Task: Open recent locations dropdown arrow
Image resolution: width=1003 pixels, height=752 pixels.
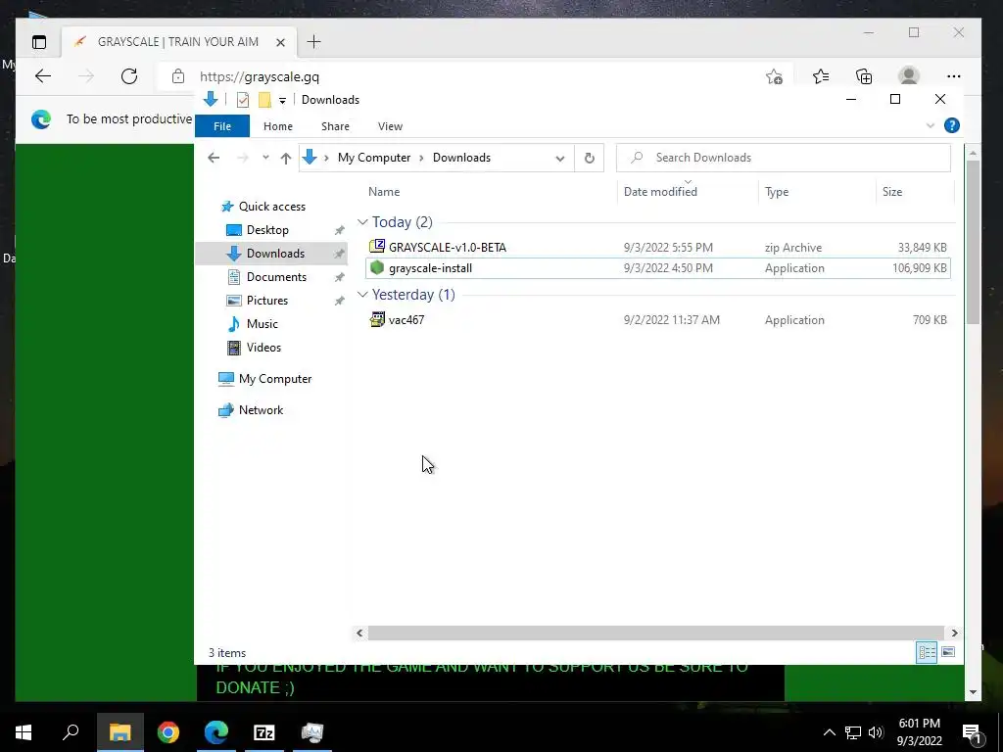Action: pos(265,158)
